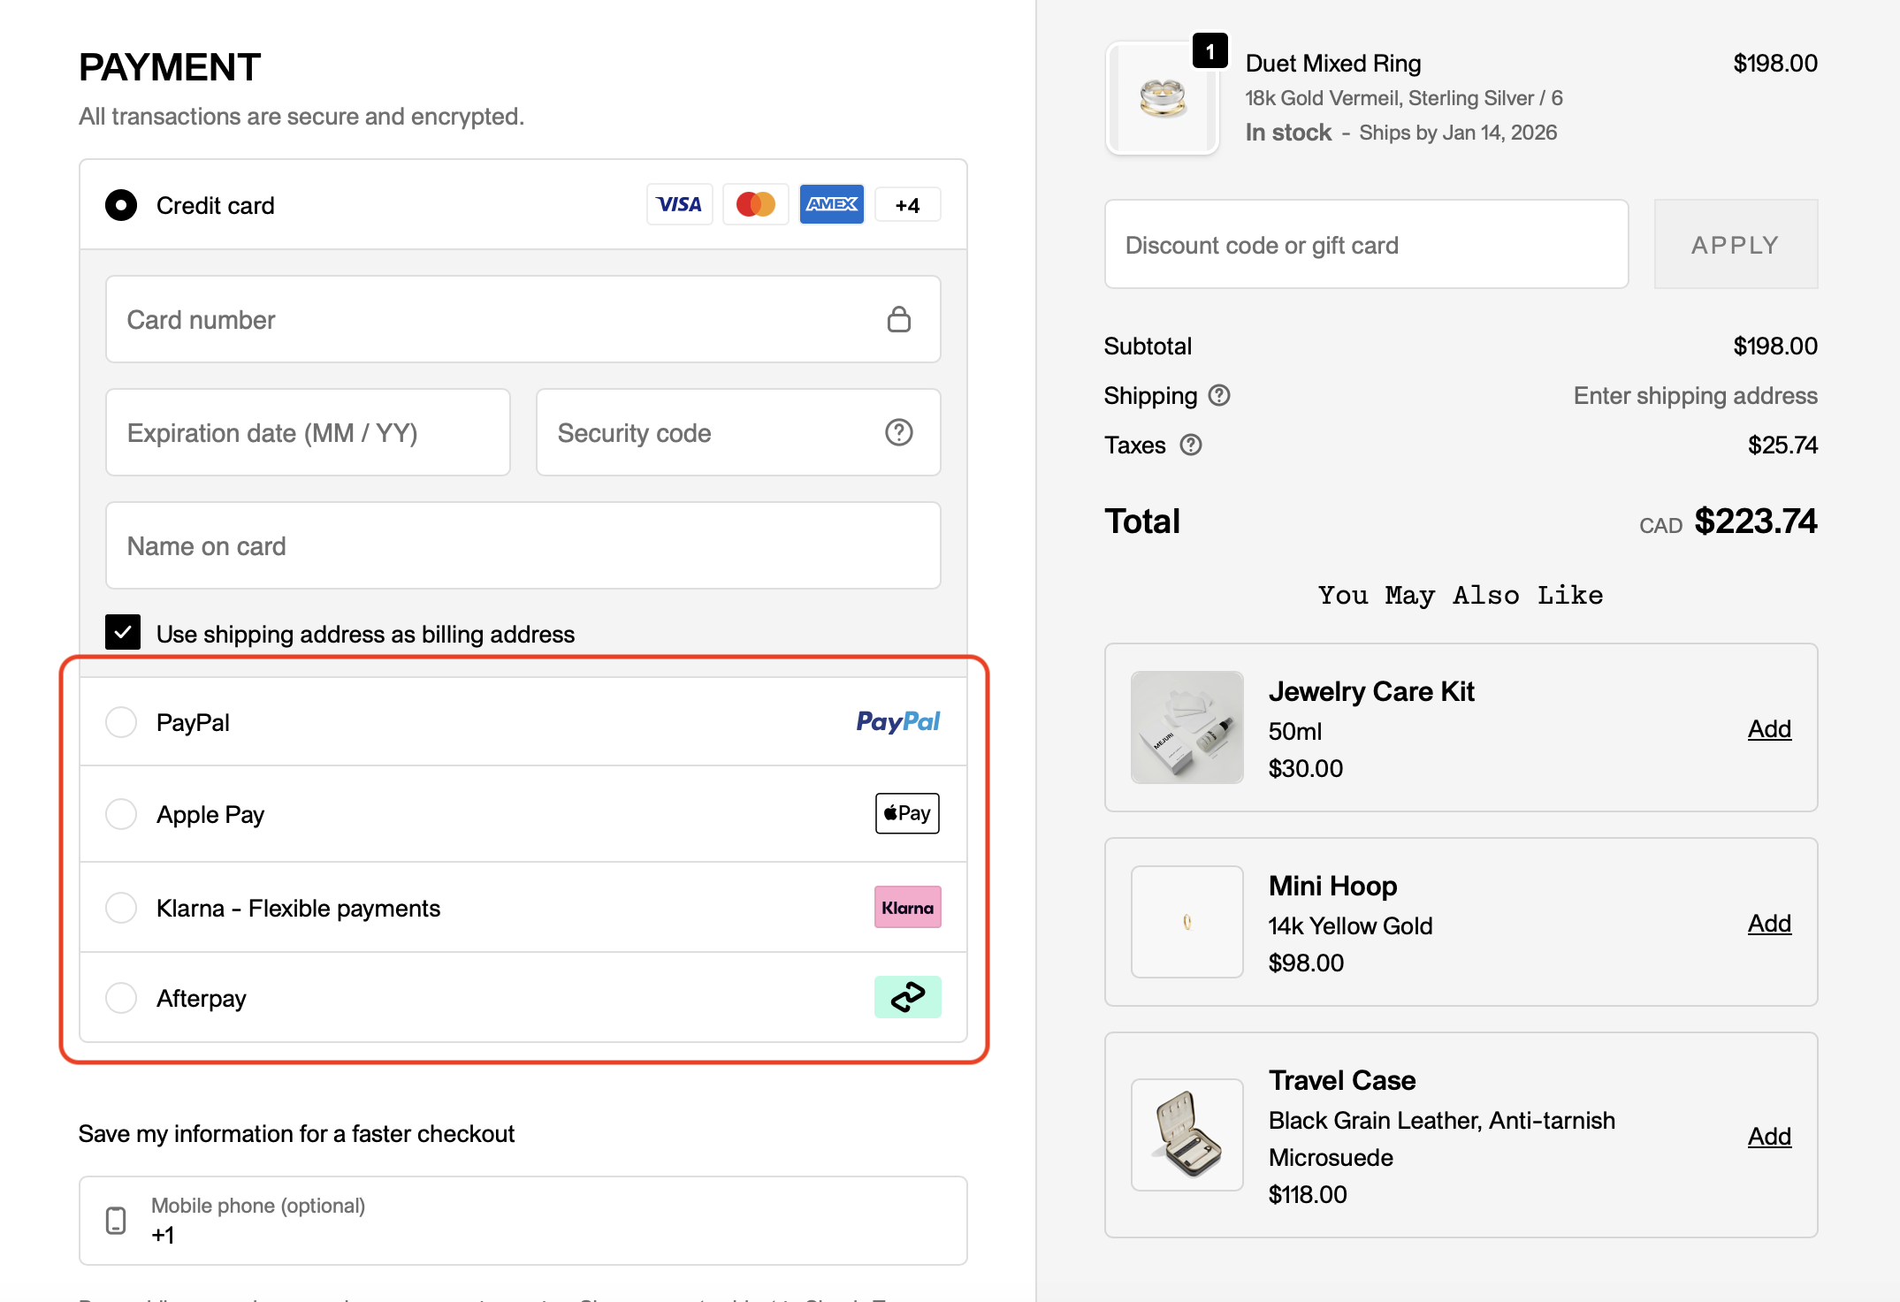This screenshot has width=1900, height=1302.
Task: Click the lock icon in card number field
Action: click(899, 319)
